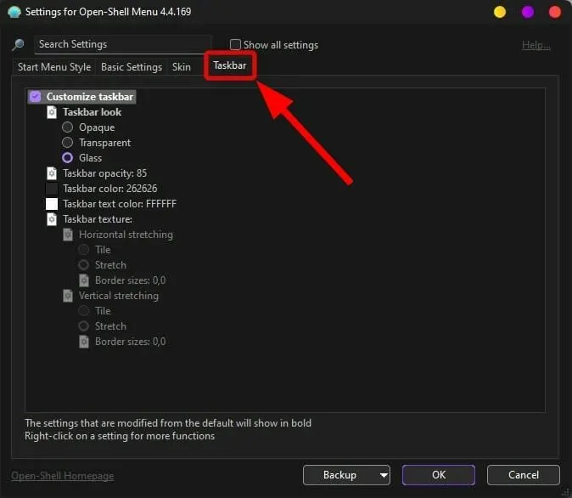This screenshot has height=498, width=572.
Task: Switch to the Basic Settings tab
Action: pyautogui.click(x=132, y=67)
